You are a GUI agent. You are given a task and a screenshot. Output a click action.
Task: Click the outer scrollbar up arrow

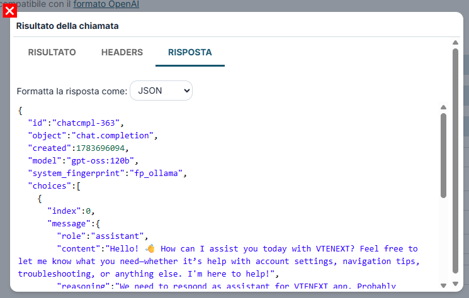[455, 42]
